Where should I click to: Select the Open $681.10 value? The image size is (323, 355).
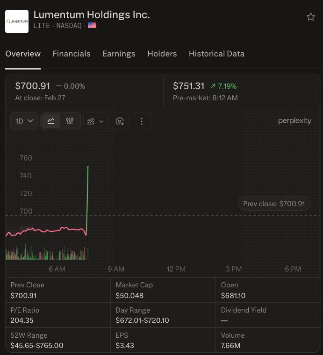233,295
